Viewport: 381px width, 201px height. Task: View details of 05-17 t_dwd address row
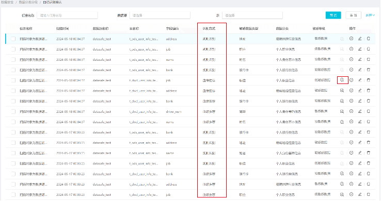pos(342,184)
